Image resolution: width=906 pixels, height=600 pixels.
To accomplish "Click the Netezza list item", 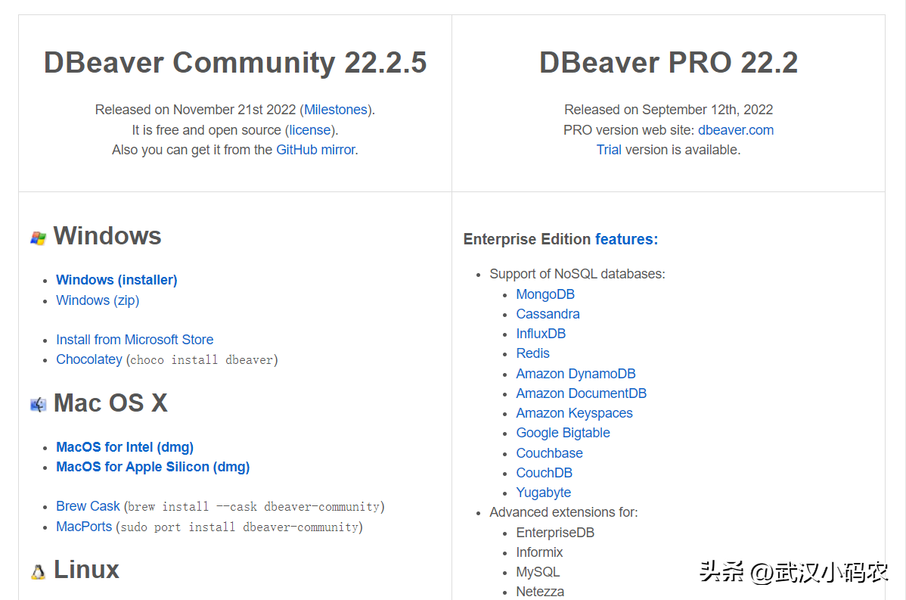I will pyautogui.click(x=540, y=592).
